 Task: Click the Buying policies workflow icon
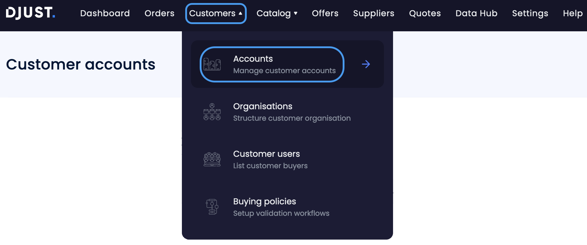(212, 207)
